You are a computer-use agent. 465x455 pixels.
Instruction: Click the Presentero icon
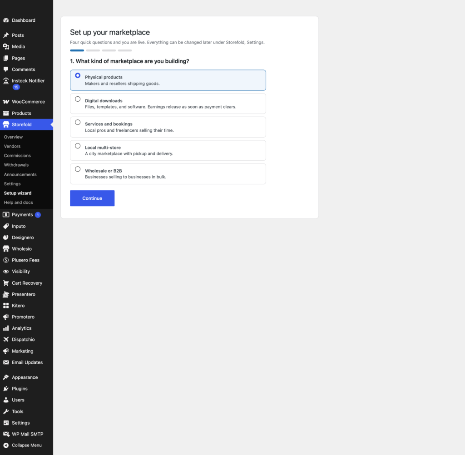(x=6, y=294)
